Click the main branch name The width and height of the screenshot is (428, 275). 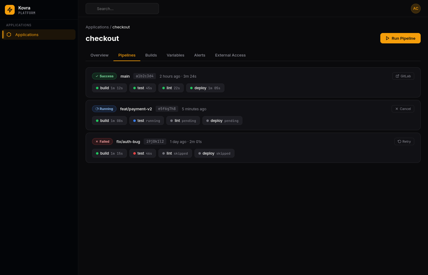point(125,76)
